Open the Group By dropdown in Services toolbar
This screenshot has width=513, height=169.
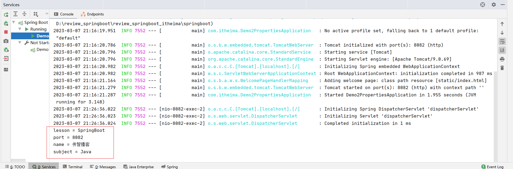click(36, 14)
